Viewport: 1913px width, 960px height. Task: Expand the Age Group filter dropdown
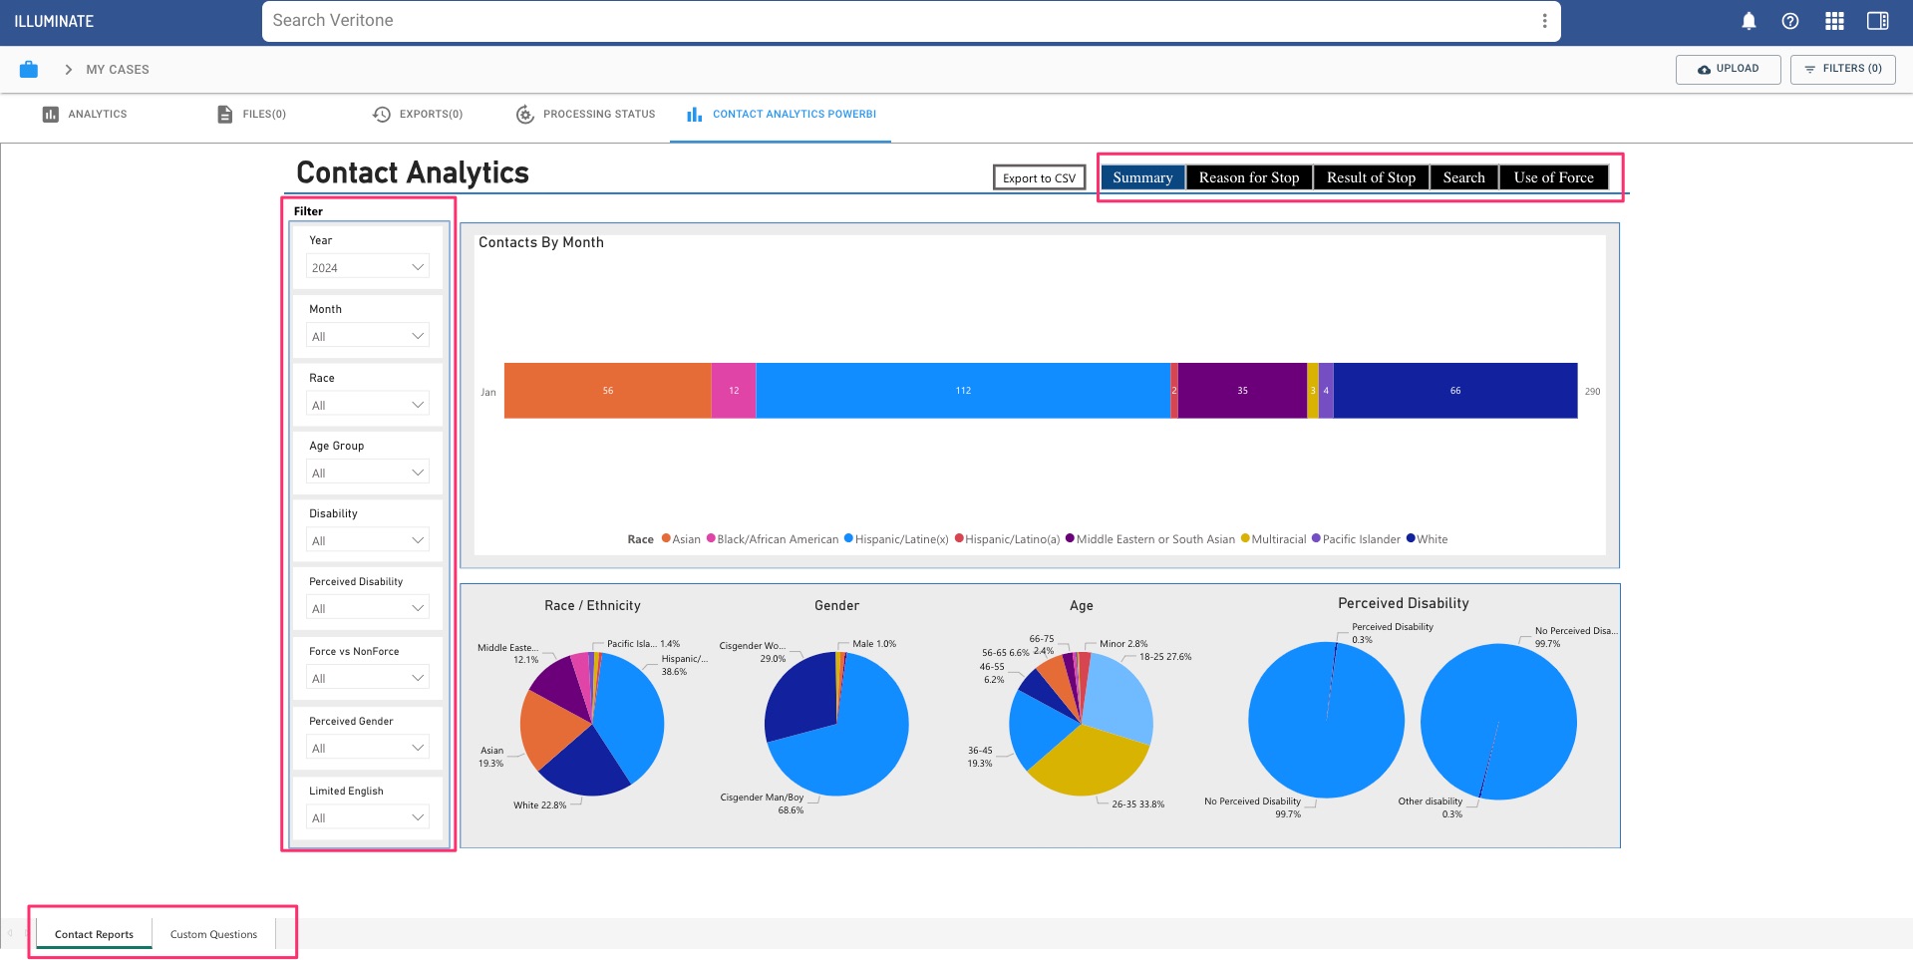(368, 473)
